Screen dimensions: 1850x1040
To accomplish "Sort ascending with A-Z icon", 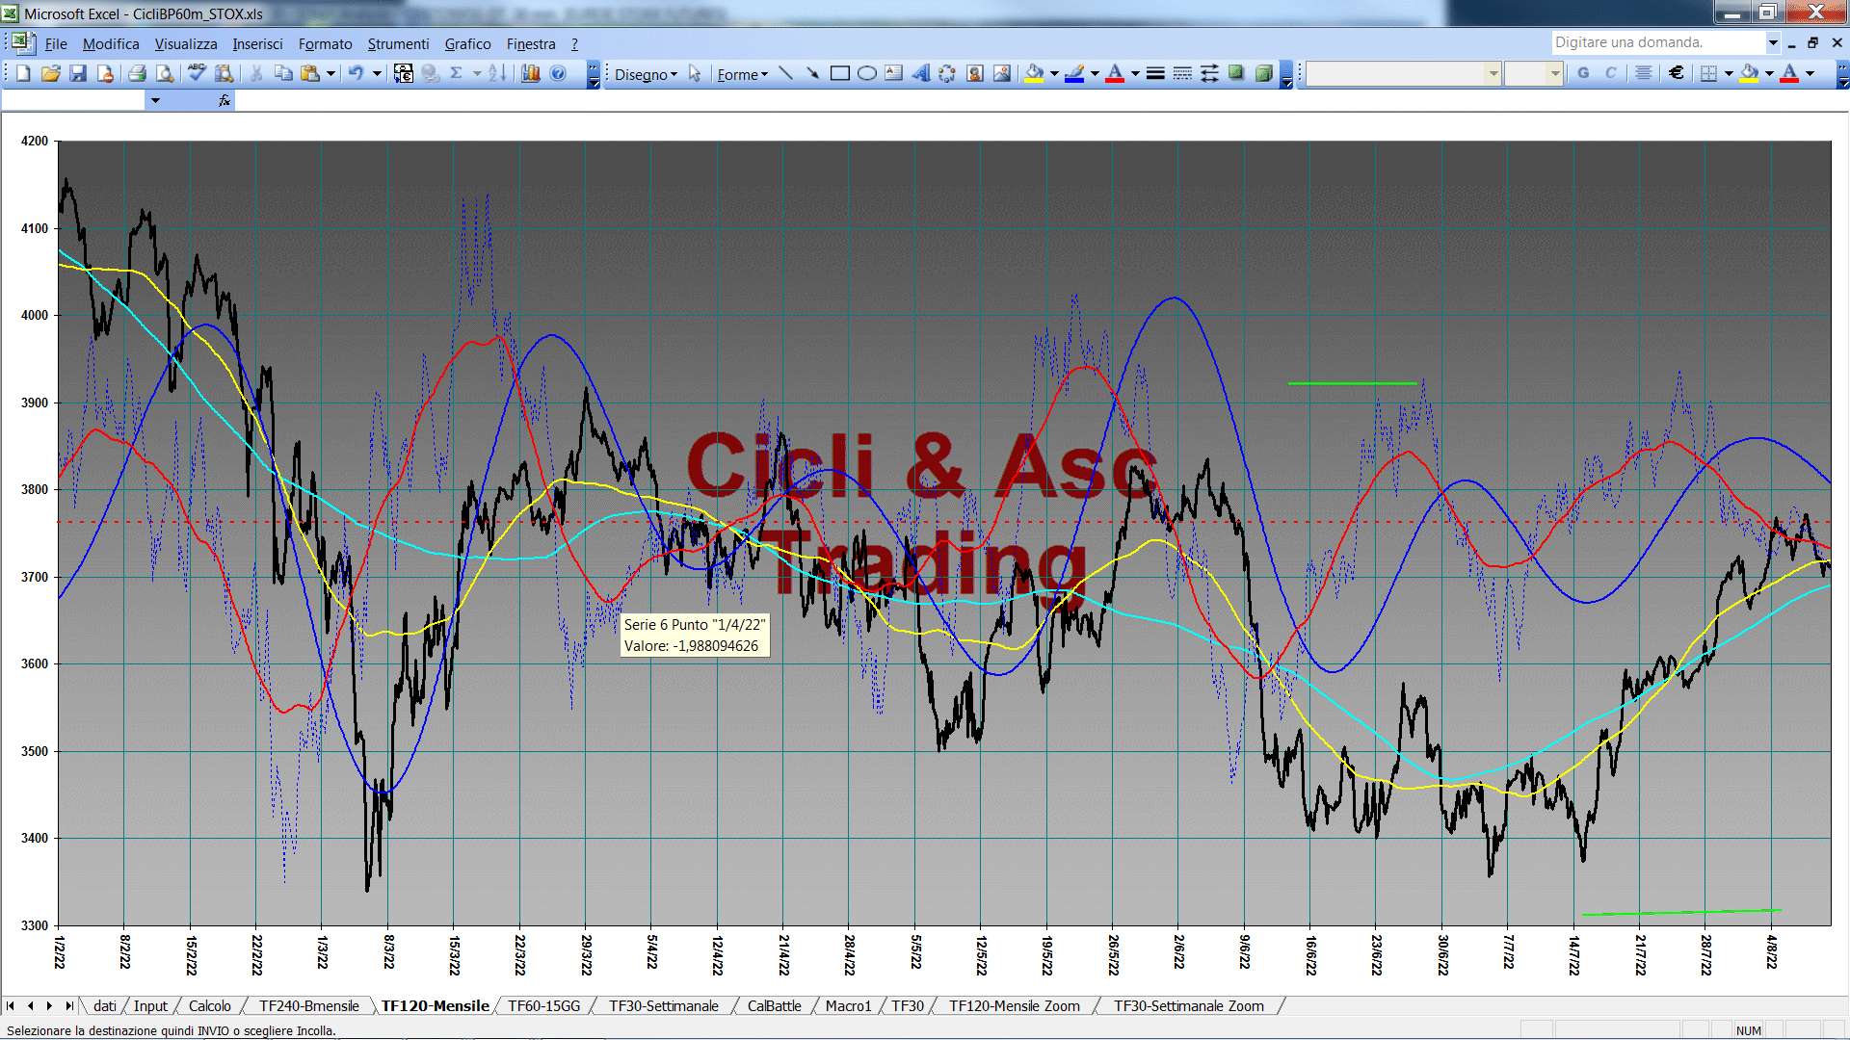I will (497, 73).
